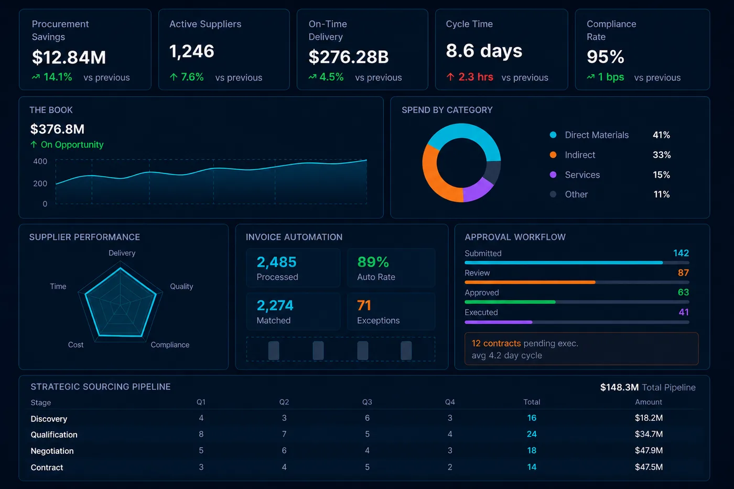734x489 pixels.
Task: Open the 12 contracts pending exec notice
Action: (581, 349)
